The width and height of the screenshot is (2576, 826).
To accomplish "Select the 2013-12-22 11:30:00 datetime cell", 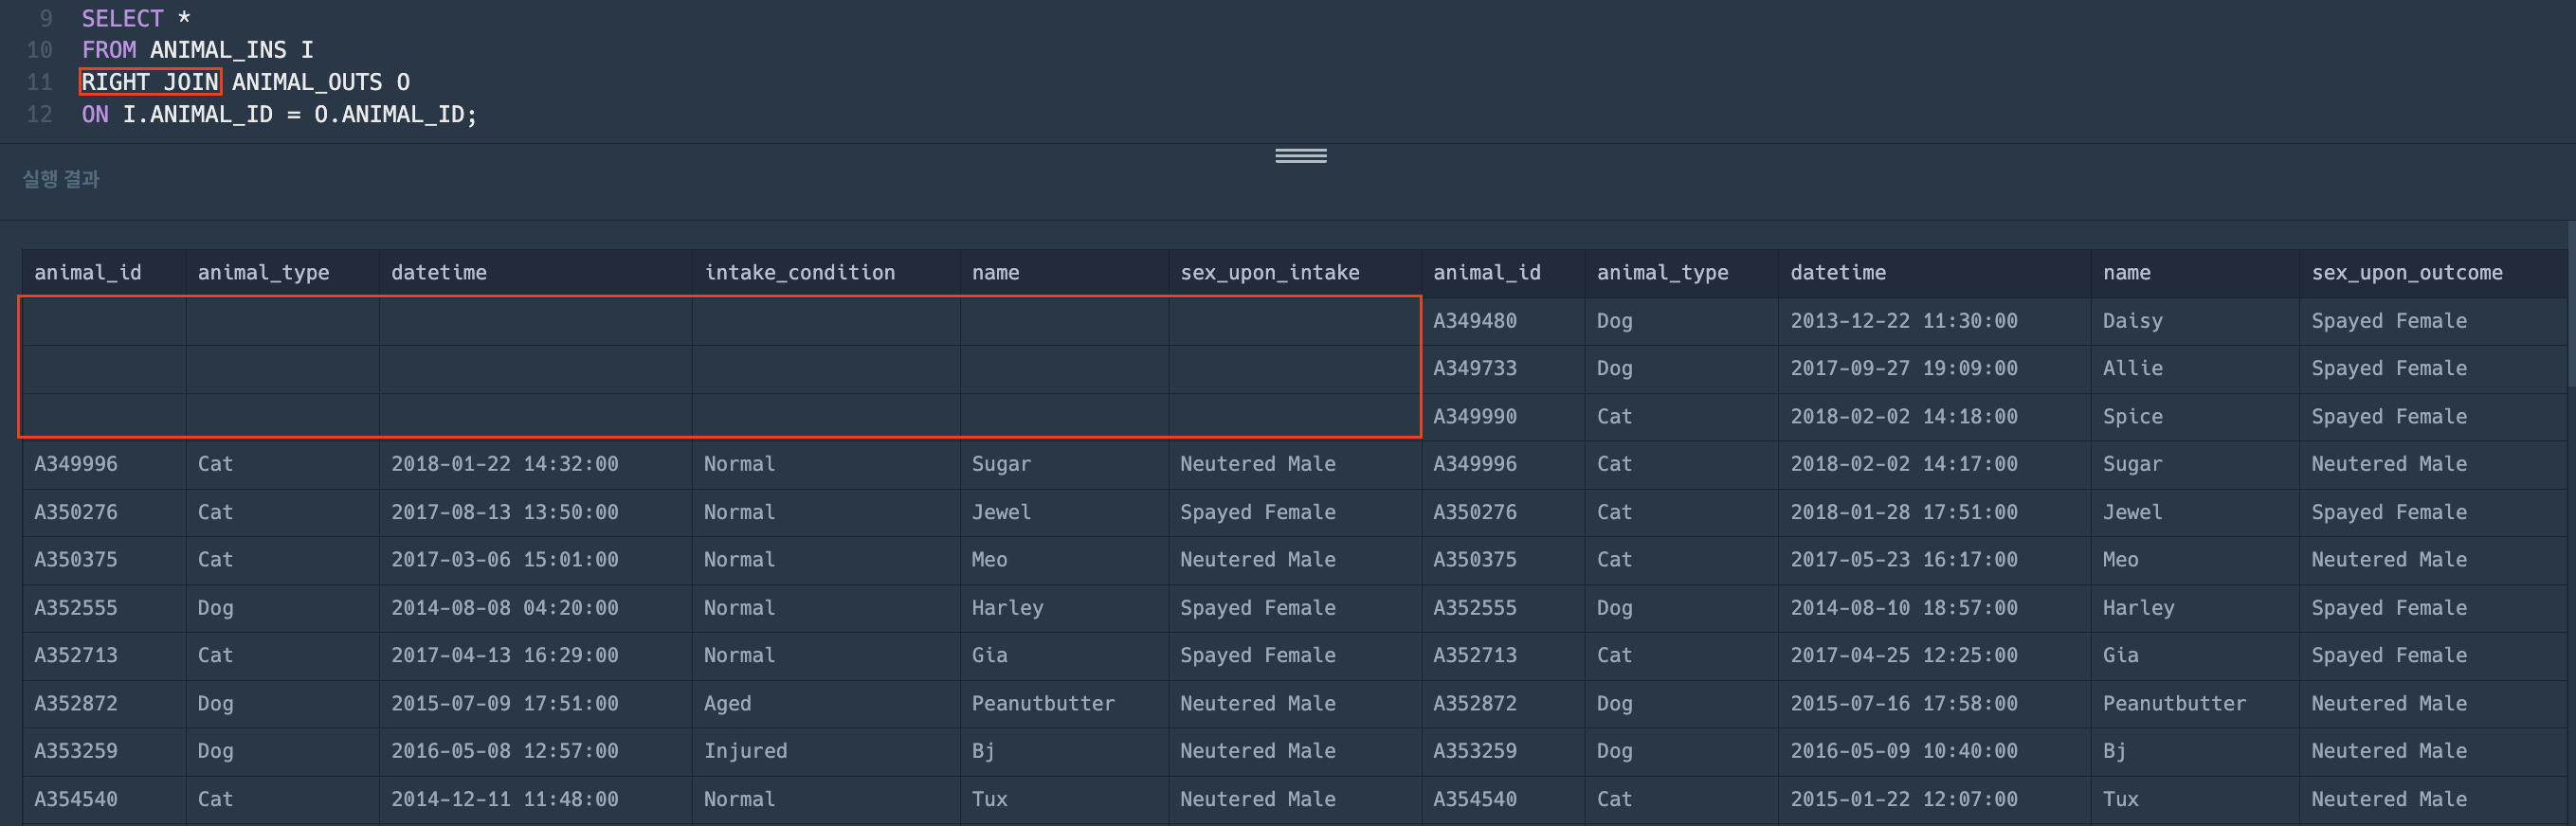I will click(x=1903, y=321).
